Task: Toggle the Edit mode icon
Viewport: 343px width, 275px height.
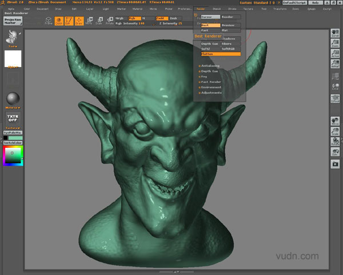Action: point(69,21)
